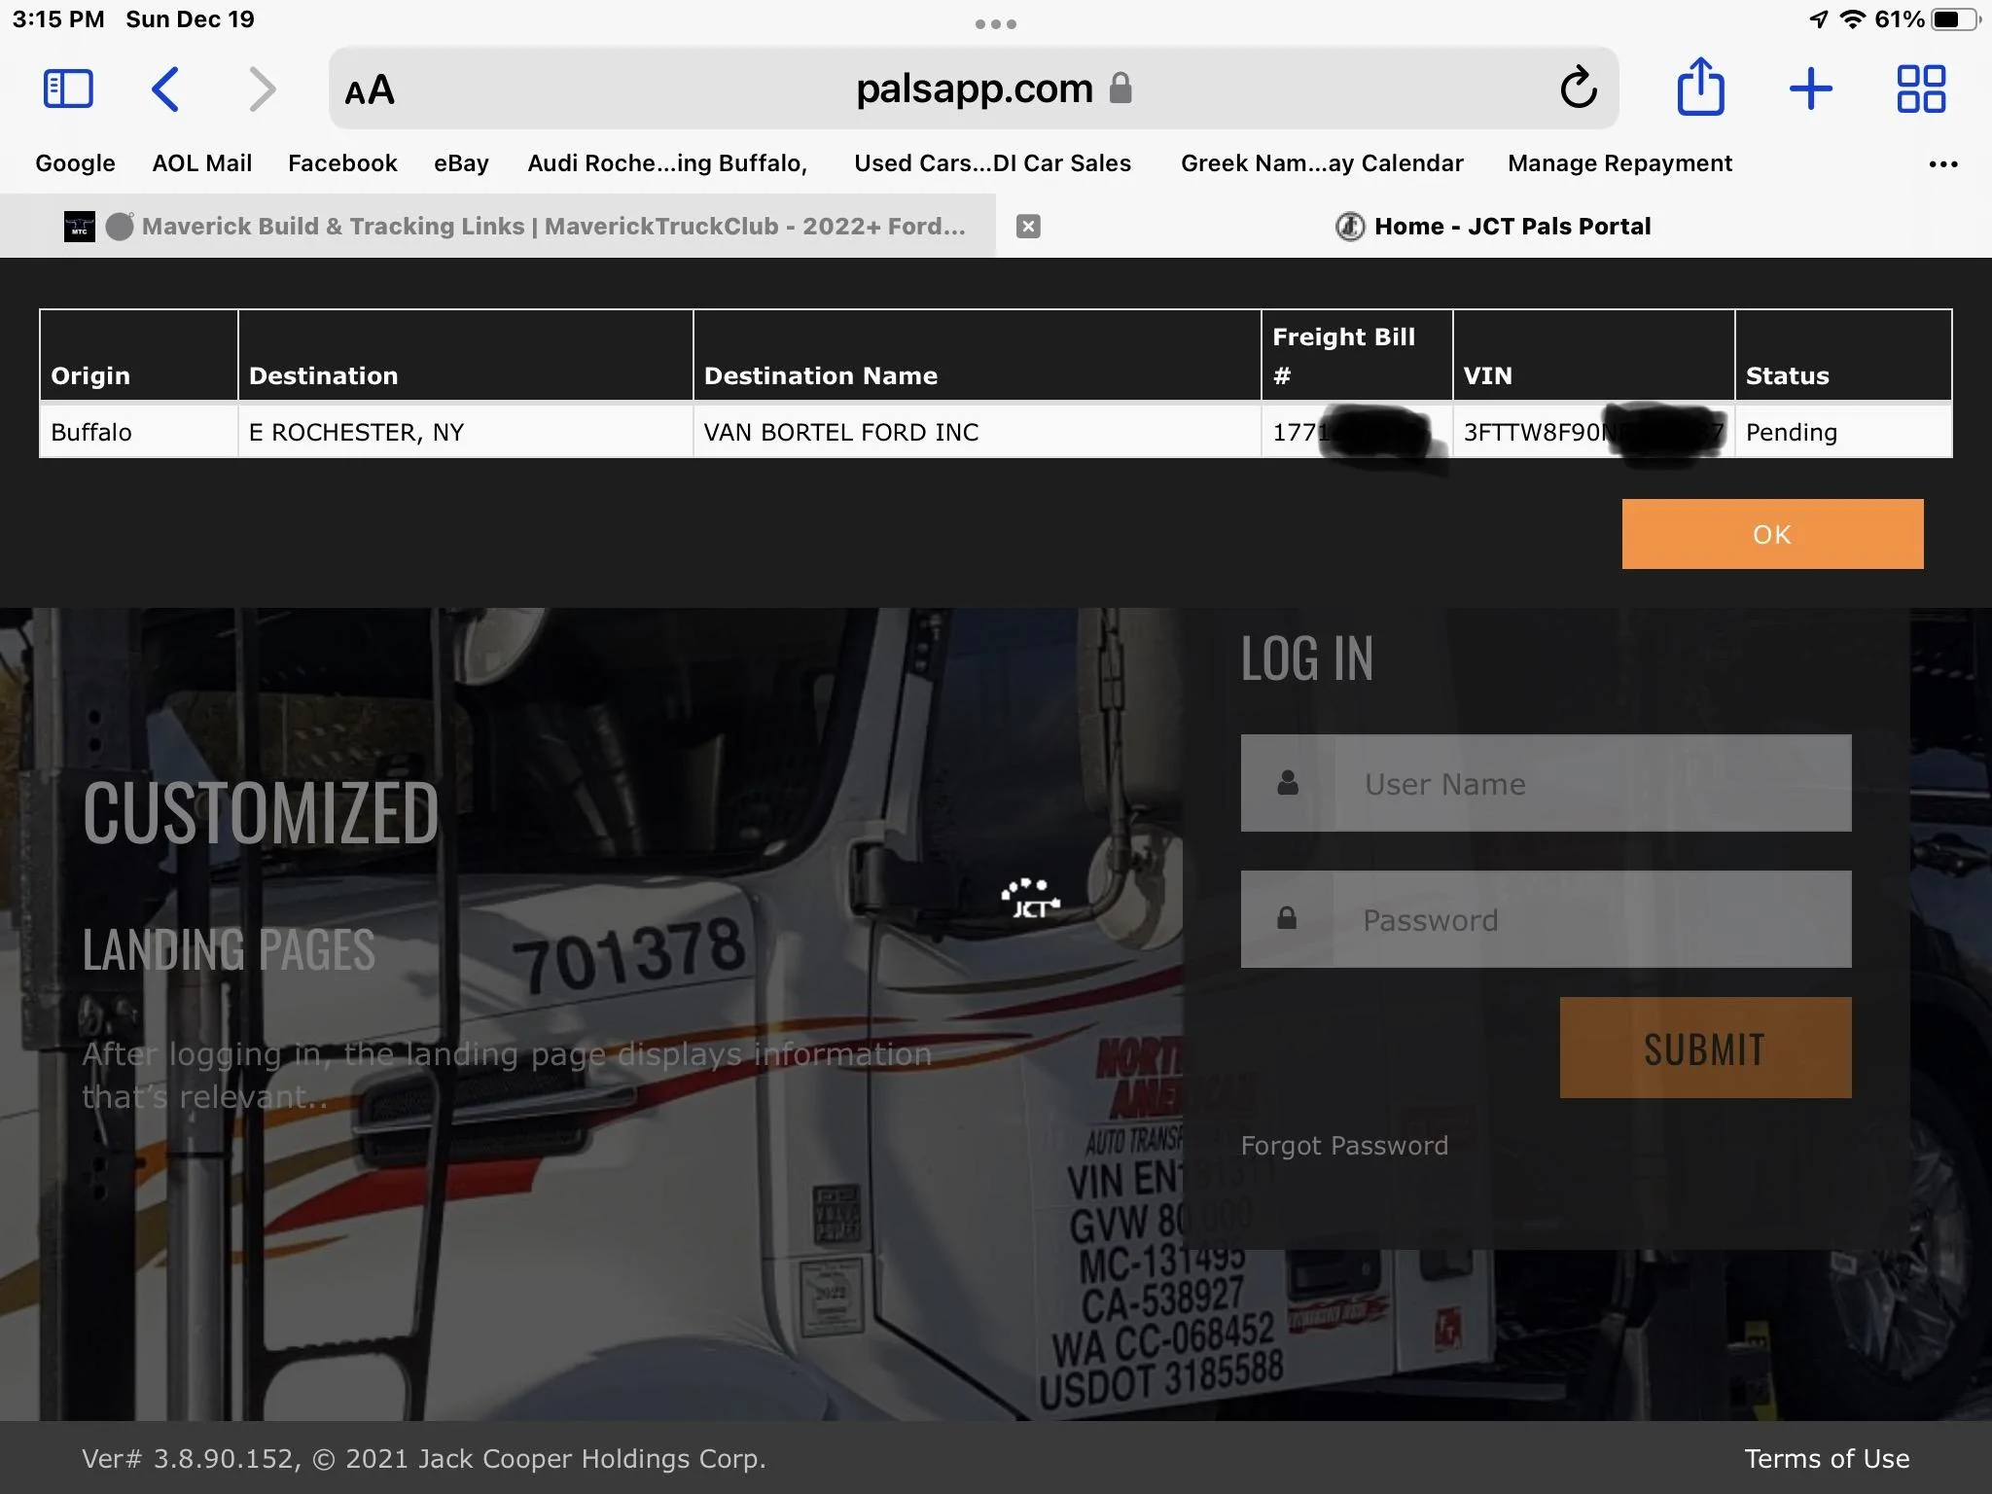Click the user icon in User Name field
The image size is (1992, 1494).
[1287, 783]
